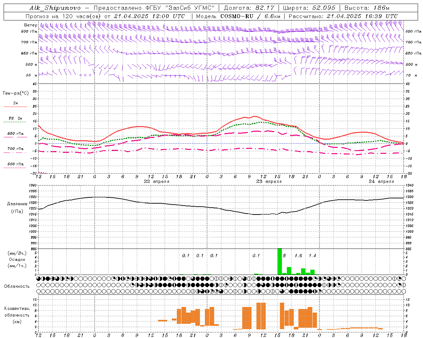
Task: Click the 'Осадки' precipitation label
Action: 17,259
